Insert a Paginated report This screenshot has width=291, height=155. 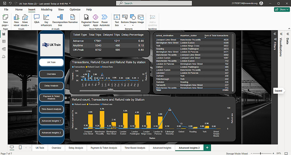pos(86,19)
